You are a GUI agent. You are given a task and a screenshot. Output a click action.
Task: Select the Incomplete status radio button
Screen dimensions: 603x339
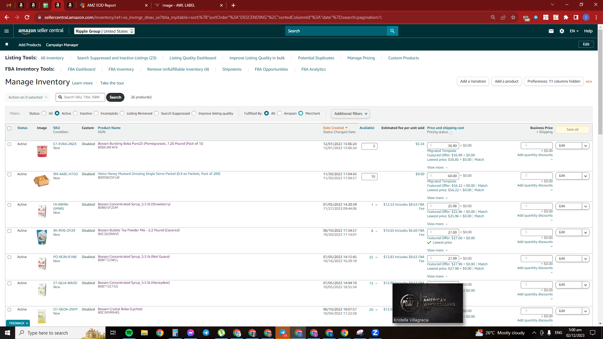[x=96, y=113]
